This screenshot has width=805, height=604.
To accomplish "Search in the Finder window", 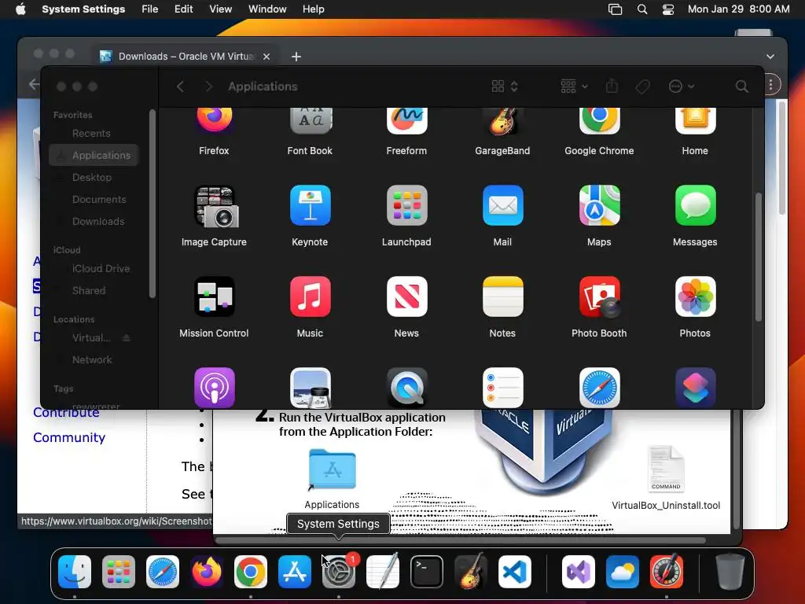I will click(741, 87).
